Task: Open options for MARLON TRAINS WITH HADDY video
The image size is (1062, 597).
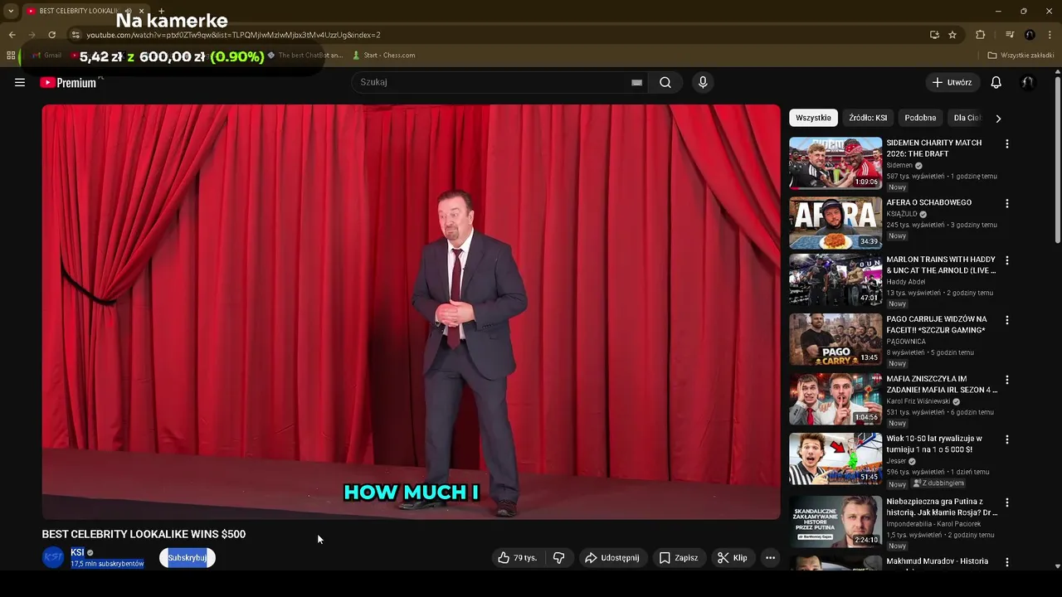Action: [1007, 260]
